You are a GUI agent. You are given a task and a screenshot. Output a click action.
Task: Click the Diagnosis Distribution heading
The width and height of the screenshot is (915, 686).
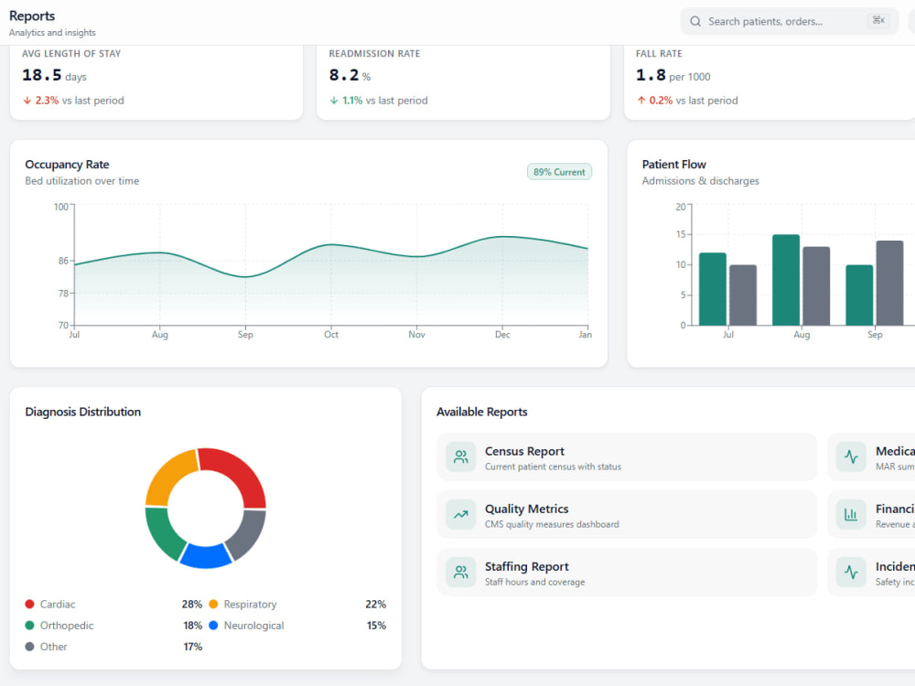click(83, 412)
